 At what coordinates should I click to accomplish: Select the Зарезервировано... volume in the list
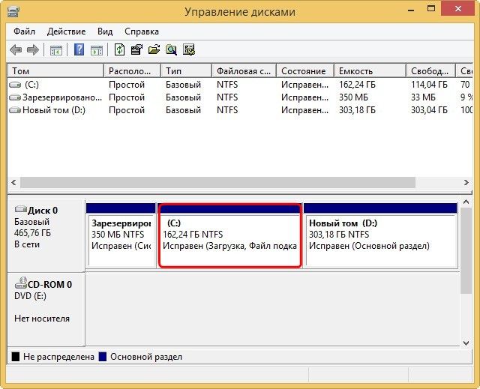pos(62,97)
